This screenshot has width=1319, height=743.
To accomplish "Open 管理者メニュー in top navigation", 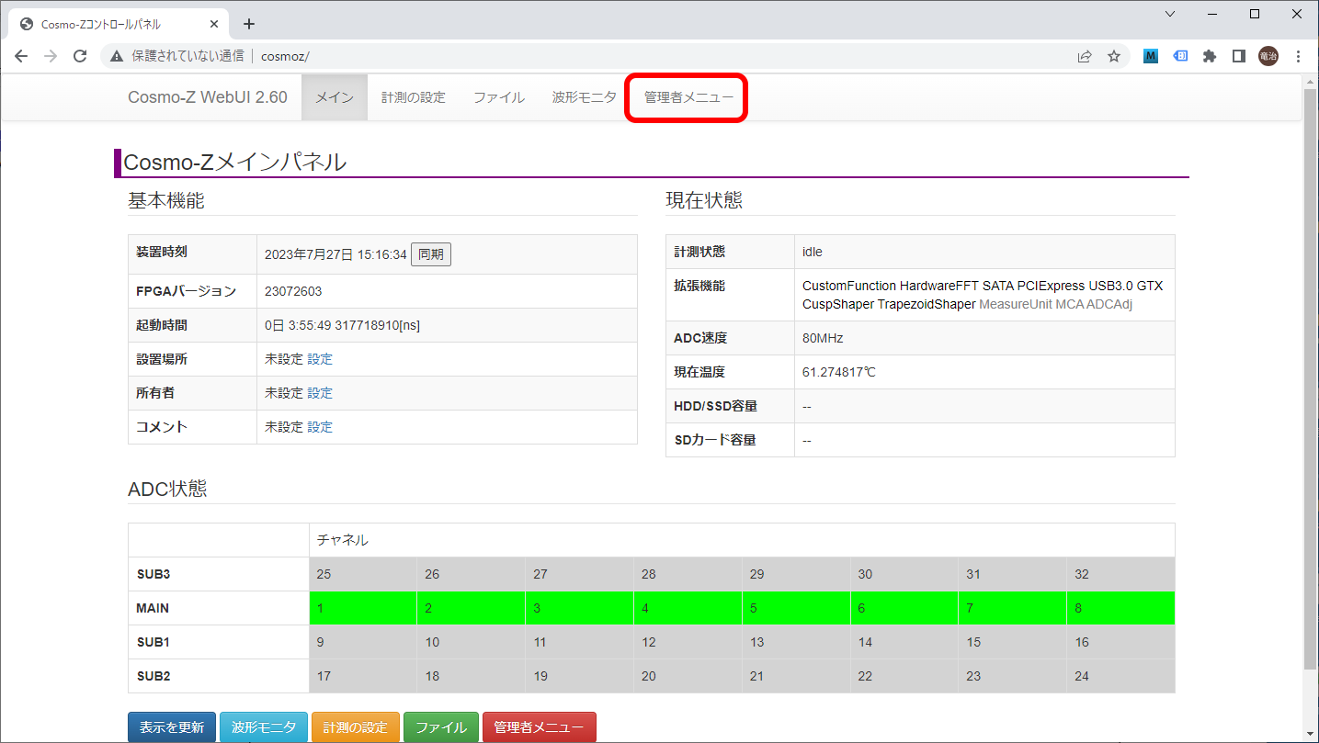I will coord(688,97).
